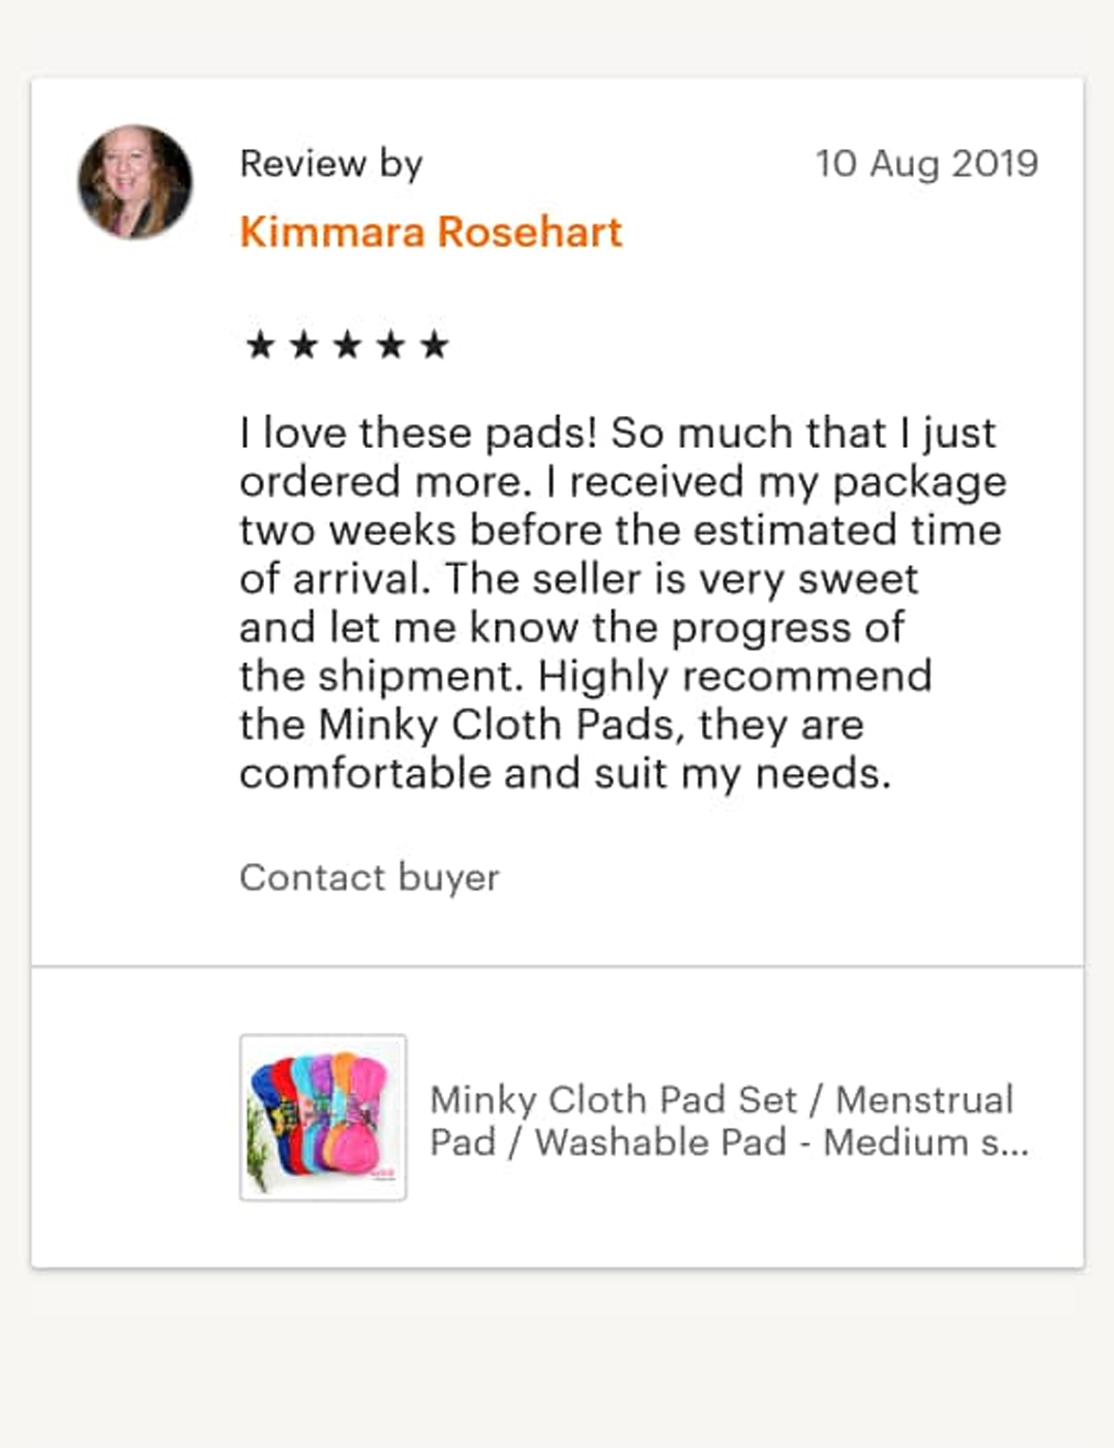1114x1448 pixels.
Task: Click the second rating star
Action: pyautogui.click(x=304, y=345)
